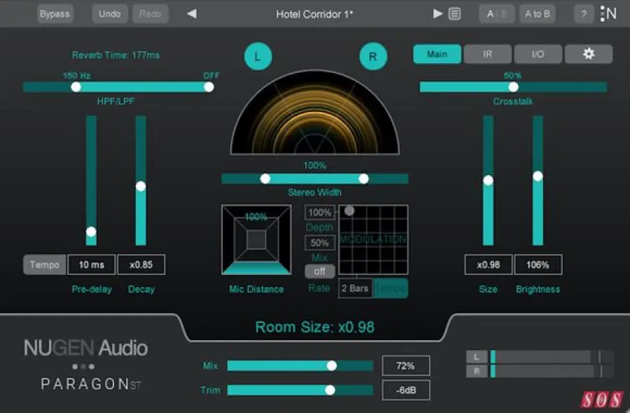The image size is (630, 413).
Task: Click the A to B copy button
Action: click(x=538, y=14)
